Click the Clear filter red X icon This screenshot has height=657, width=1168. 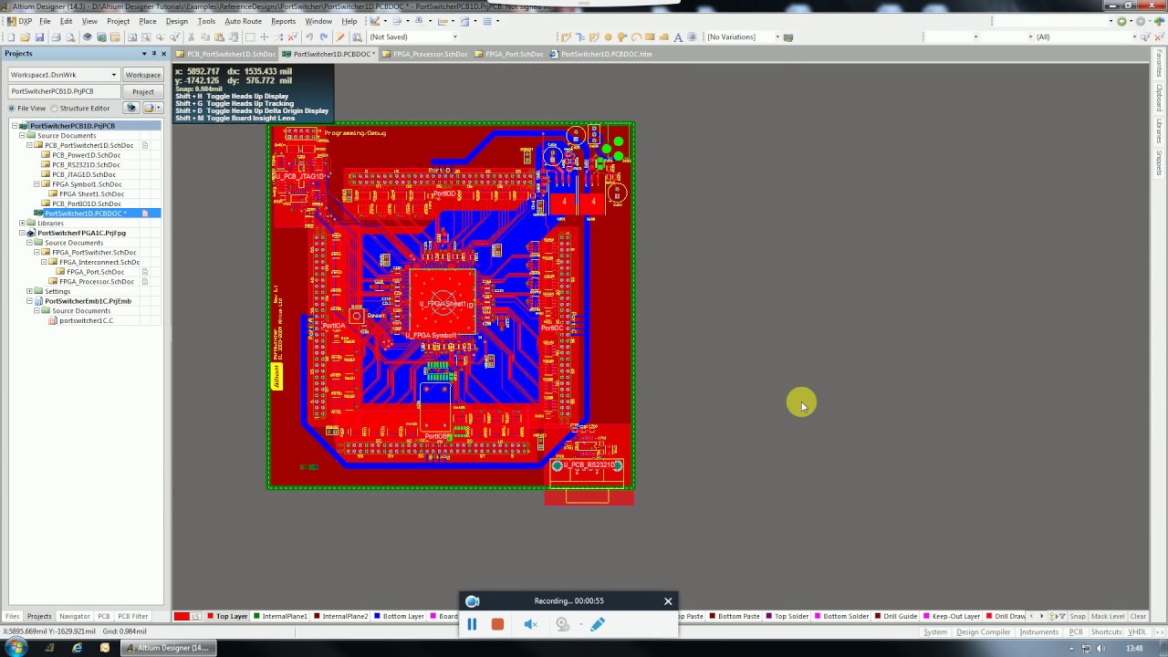tap(292, 36)
